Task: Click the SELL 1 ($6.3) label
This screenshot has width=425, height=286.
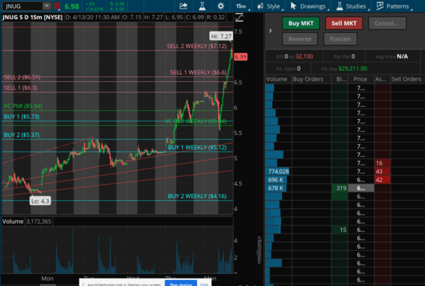Action: [21, 88]
